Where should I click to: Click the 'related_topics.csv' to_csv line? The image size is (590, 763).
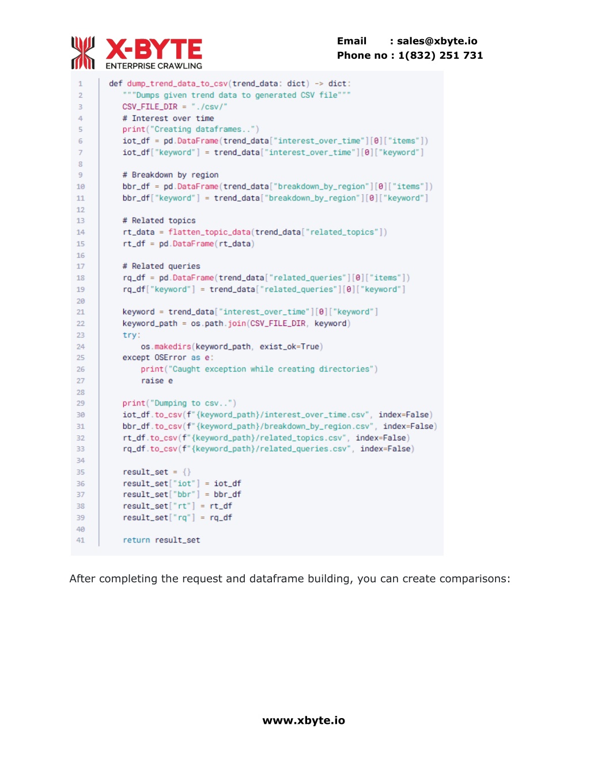tap(266, 438)
